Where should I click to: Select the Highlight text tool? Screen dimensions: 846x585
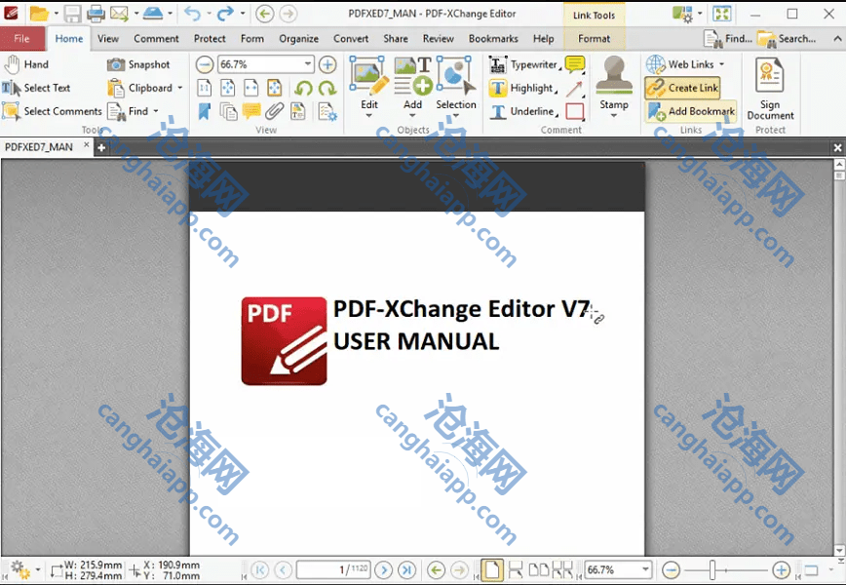click(x=522, y=88)
